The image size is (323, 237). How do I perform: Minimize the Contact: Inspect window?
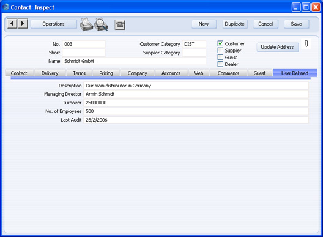click(296, 7)
